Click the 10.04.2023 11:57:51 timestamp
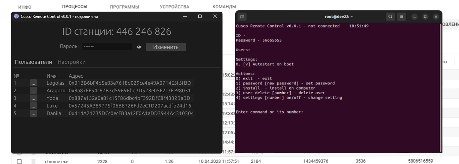This screenshot has width=459, height=164. pos(219,162)
